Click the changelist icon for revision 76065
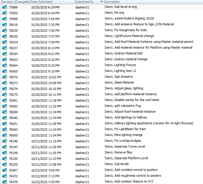Image resolution: width=203 pixels, height=184 pixels. pos(5,71)
